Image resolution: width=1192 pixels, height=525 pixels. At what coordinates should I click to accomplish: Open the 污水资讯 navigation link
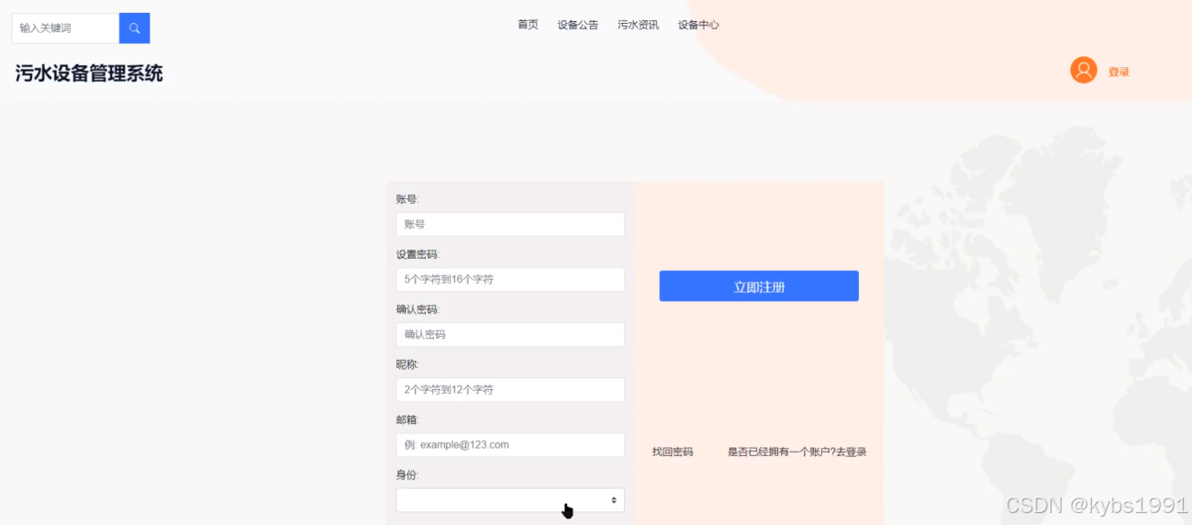pyautogui.click(x=638, y=25)
